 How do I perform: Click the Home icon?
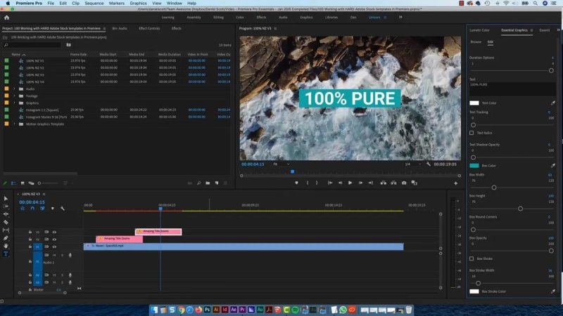coord(6,17)
